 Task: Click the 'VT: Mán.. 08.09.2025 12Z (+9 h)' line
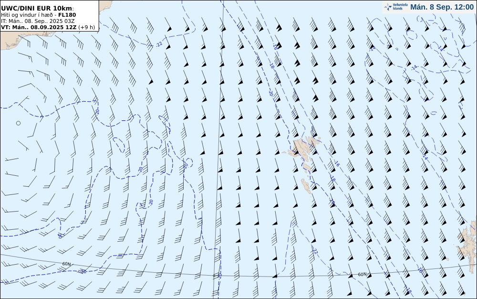click(x=48, y=27)
